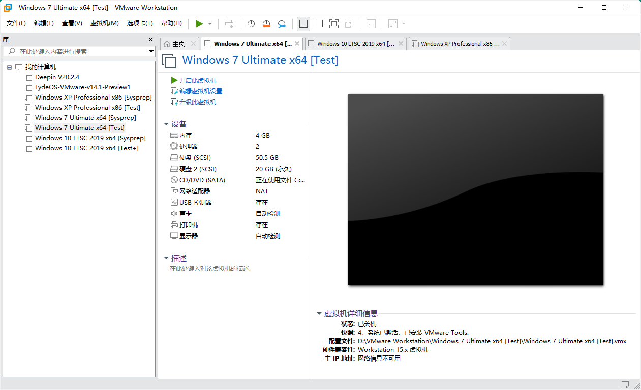
Task: Collapse the 虚拟机详细信息 section
Action: click(319, 314)
